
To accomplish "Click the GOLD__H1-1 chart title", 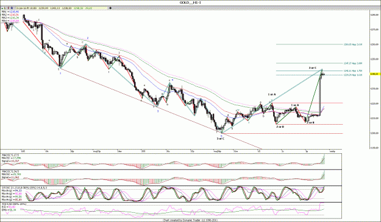I will click(190, 2).
